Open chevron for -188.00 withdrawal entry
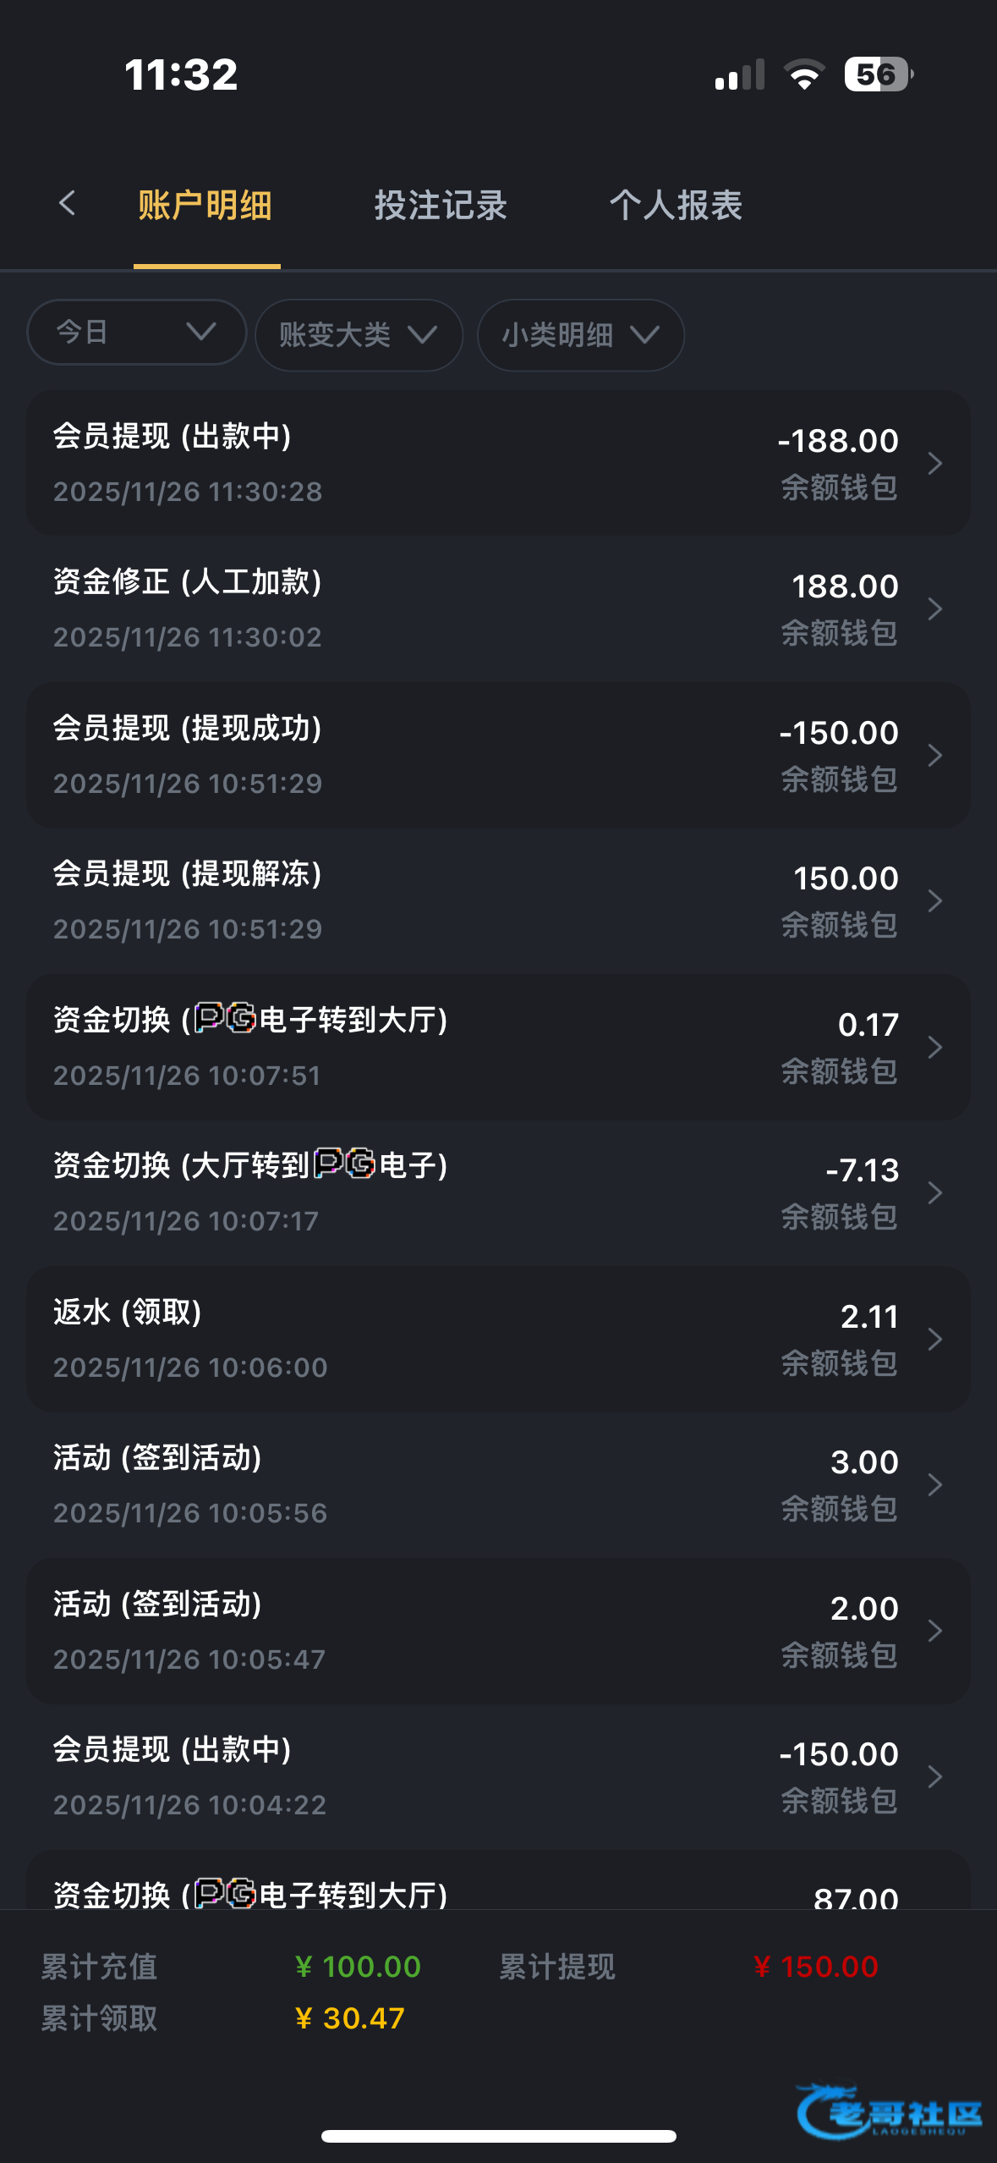This screenshot has width=997, height=2163. point(934,463)
